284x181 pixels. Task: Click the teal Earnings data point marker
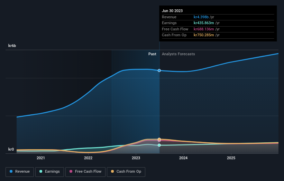pos(159,145)
